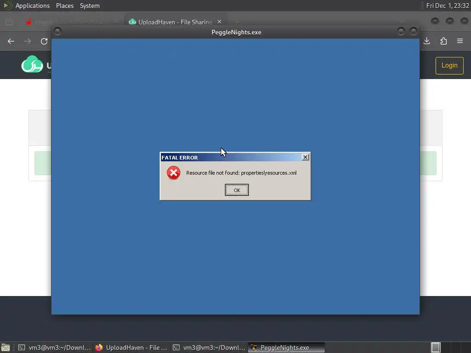Open the System menu
This screenshot has width=471, height=353.
(90, 6)
